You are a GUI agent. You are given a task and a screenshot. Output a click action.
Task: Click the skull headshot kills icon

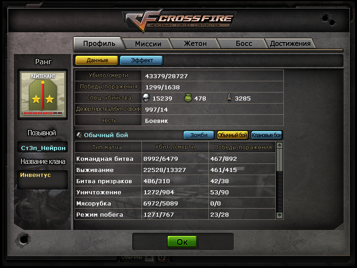(146, 98)
